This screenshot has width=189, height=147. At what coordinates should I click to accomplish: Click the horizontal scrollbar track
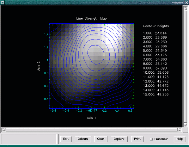[91, 130]
